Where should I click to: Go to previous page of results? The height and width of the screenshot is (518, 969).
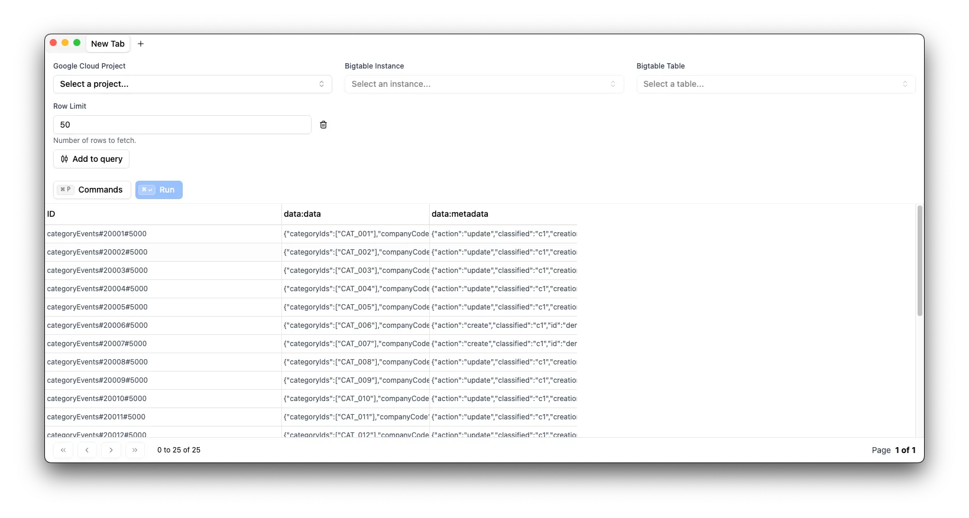point(87,450)
